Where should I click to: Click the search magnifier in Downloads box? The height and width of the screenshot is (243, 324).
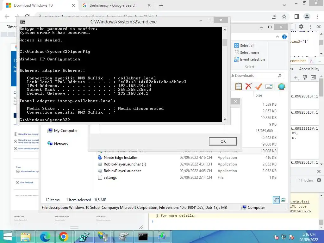[x=280, y=76]
